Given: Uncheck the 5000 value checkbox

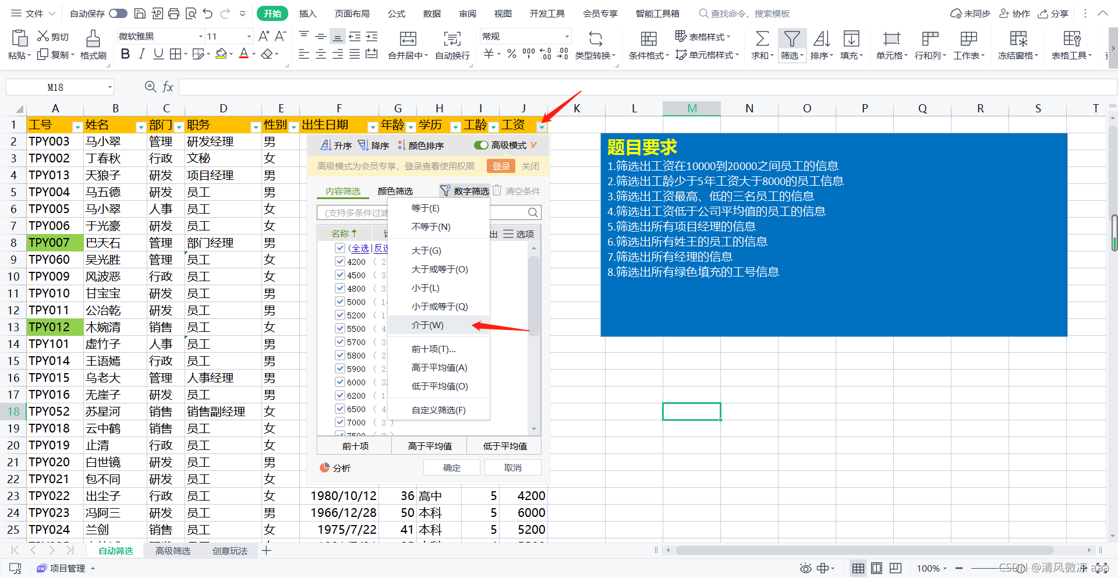Looking at the screenshot, I should tap(340, 302).
